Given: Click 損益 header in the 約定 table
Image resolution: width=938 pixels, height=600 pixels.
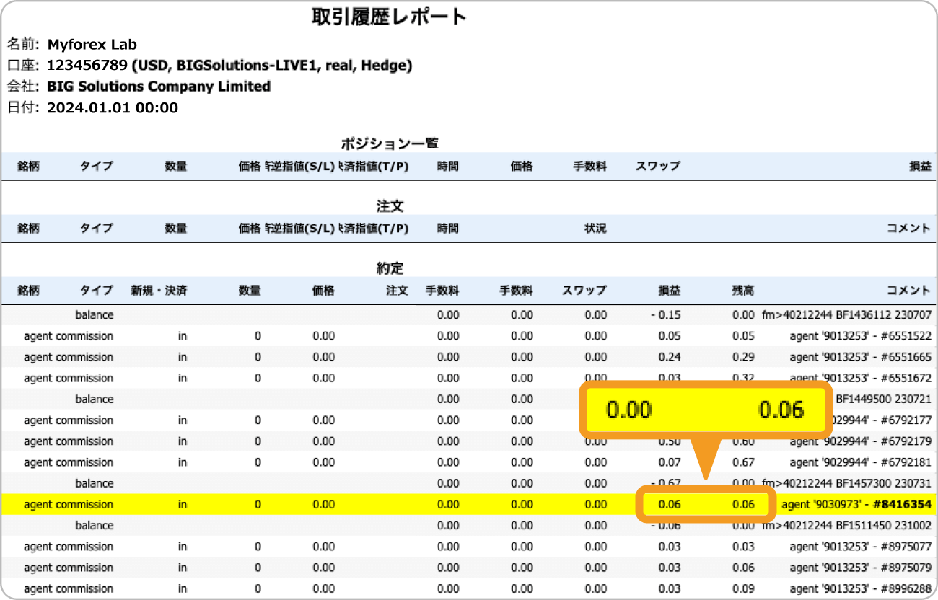Looking at the screenshot, I should coord(669,291).
